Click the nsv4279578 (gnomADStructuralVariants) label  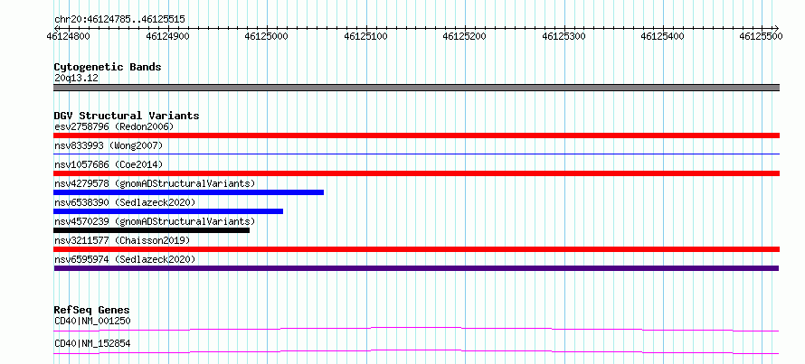pyautogui.click(x=155, y=183)
